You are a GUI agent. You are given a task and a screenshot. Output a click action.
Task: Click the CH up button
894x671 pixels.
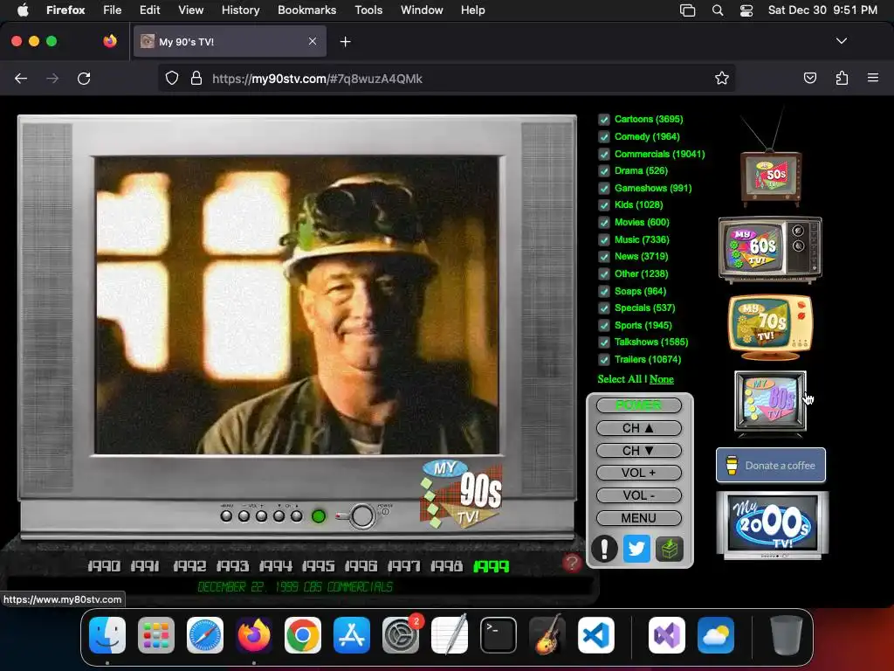coord(638,428)
